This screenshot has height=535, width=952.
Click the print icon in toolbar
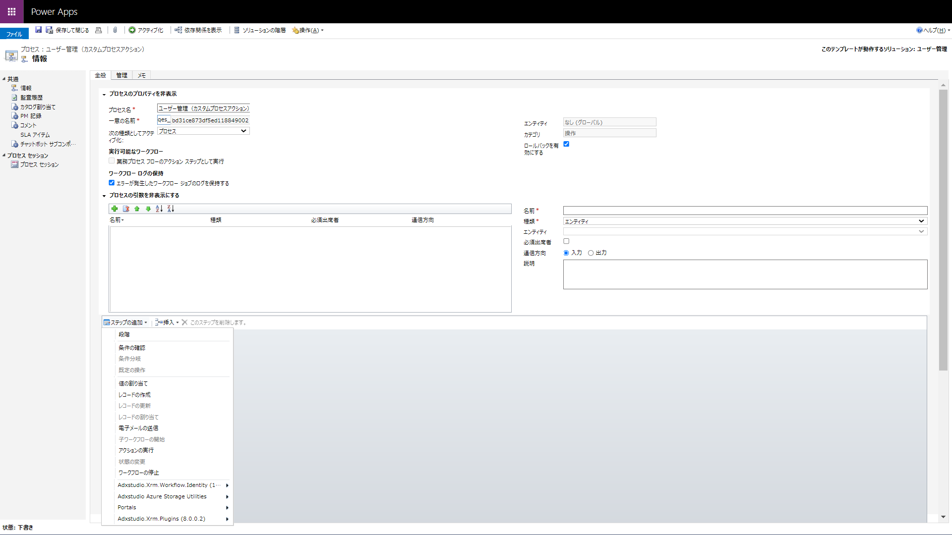coord(98,30)
